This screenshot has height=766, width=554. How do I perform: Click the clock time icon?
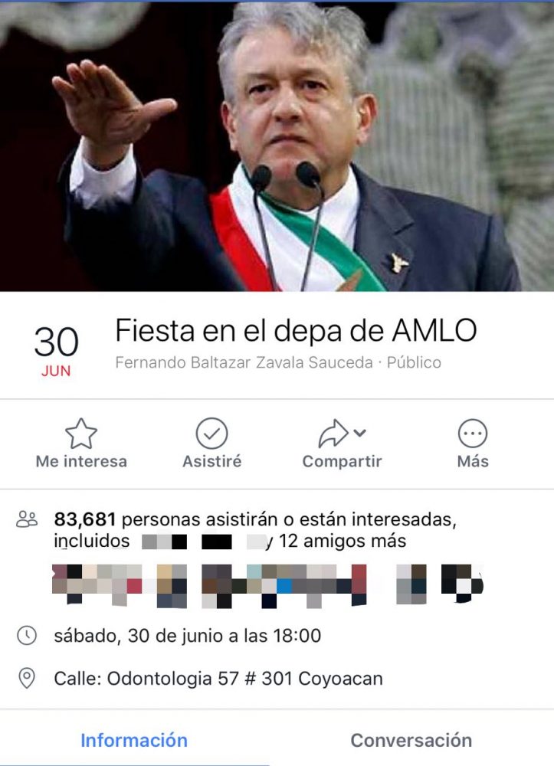pyautogui.click(x=26, y=636)
